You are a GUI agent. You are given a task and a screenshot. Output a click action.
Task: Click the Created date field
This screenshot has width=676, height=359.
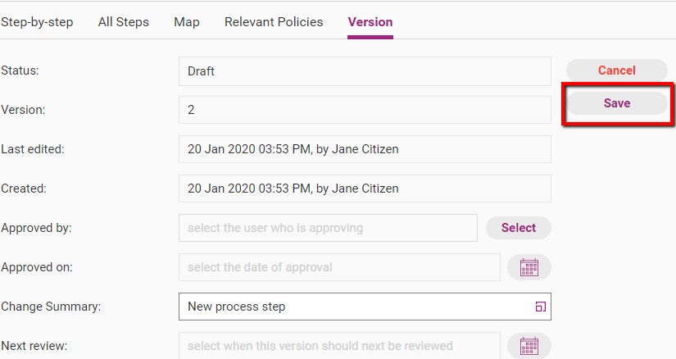(x=365, y=189)
